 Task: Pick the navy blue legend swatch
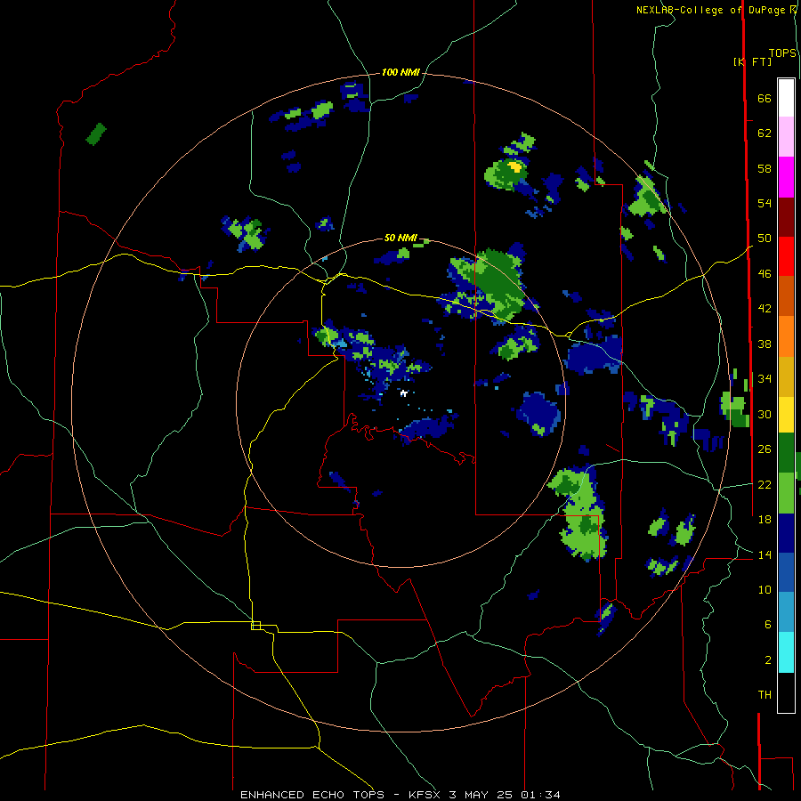click(786, 533)
